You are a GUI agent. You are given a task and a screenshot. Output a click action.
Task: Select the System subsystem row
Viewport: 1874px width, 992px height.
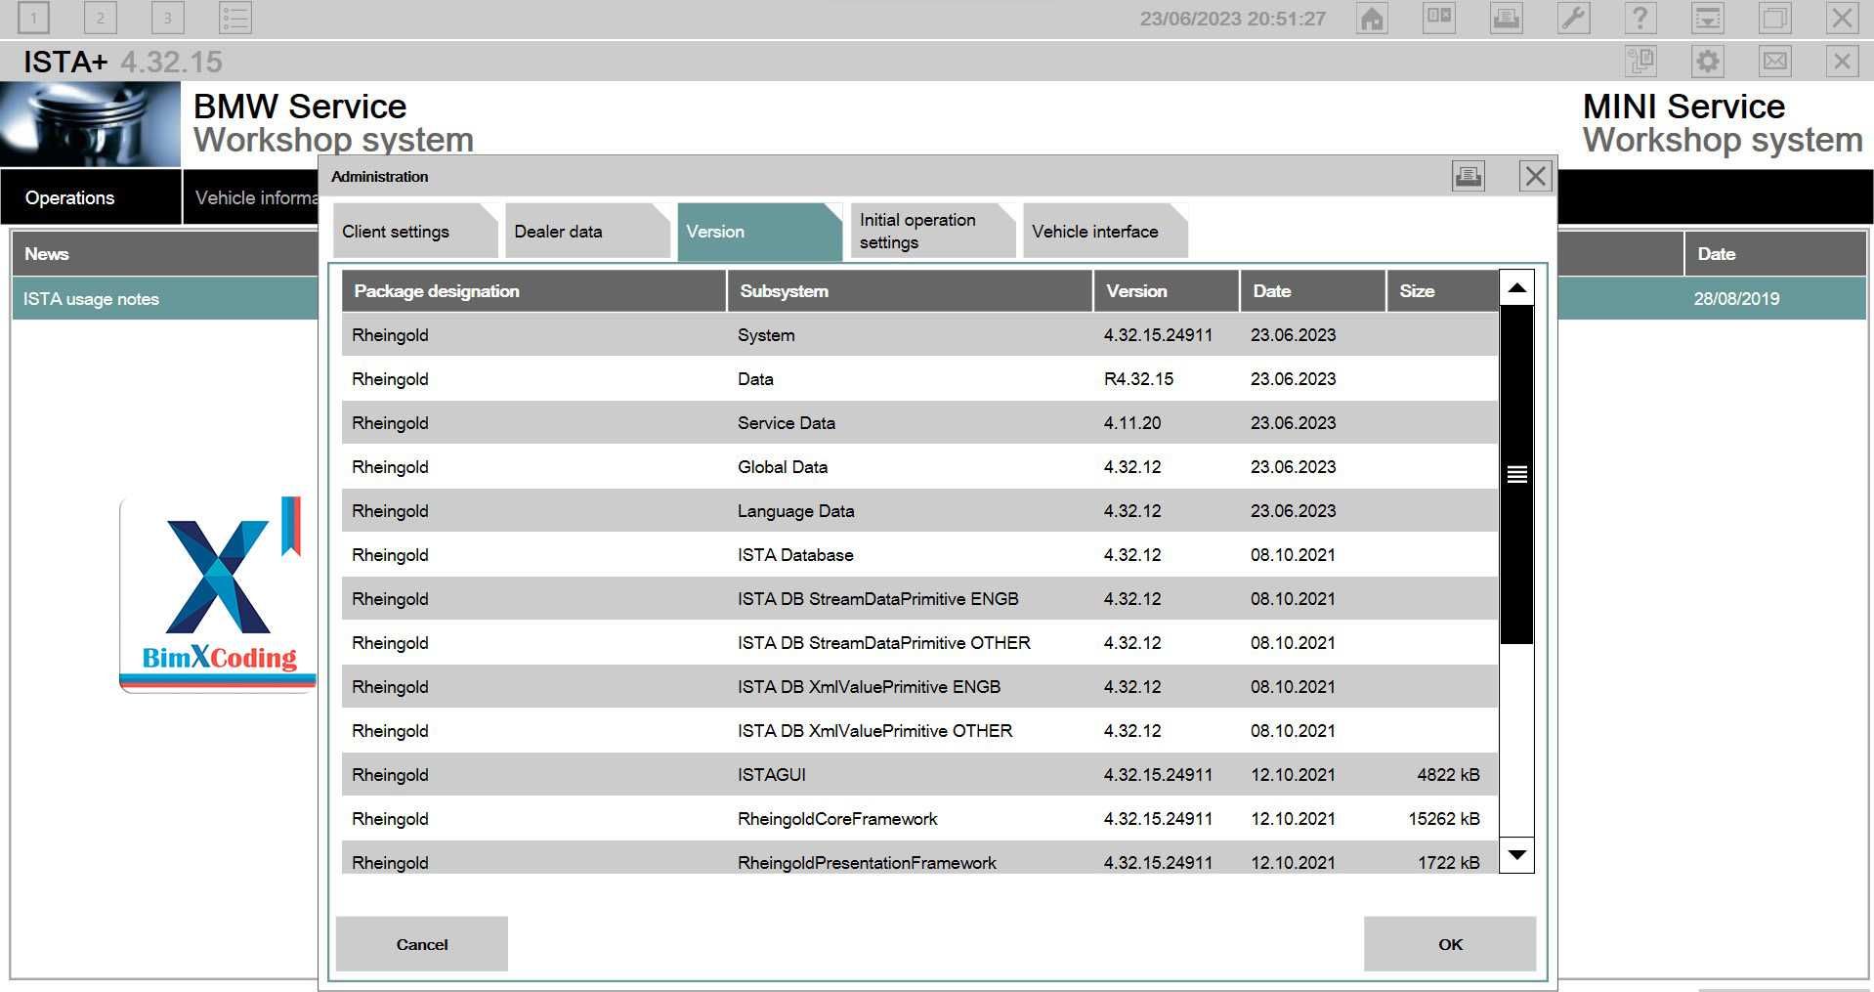(x=919, y=335)
